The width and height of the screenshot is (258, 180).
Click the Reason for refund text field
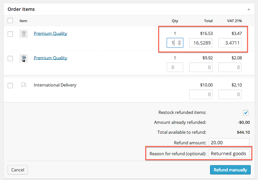click(229, 154)
